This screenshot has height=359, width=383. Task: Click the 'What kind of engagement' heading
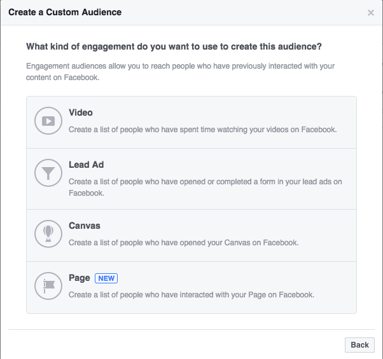(174, 46)
